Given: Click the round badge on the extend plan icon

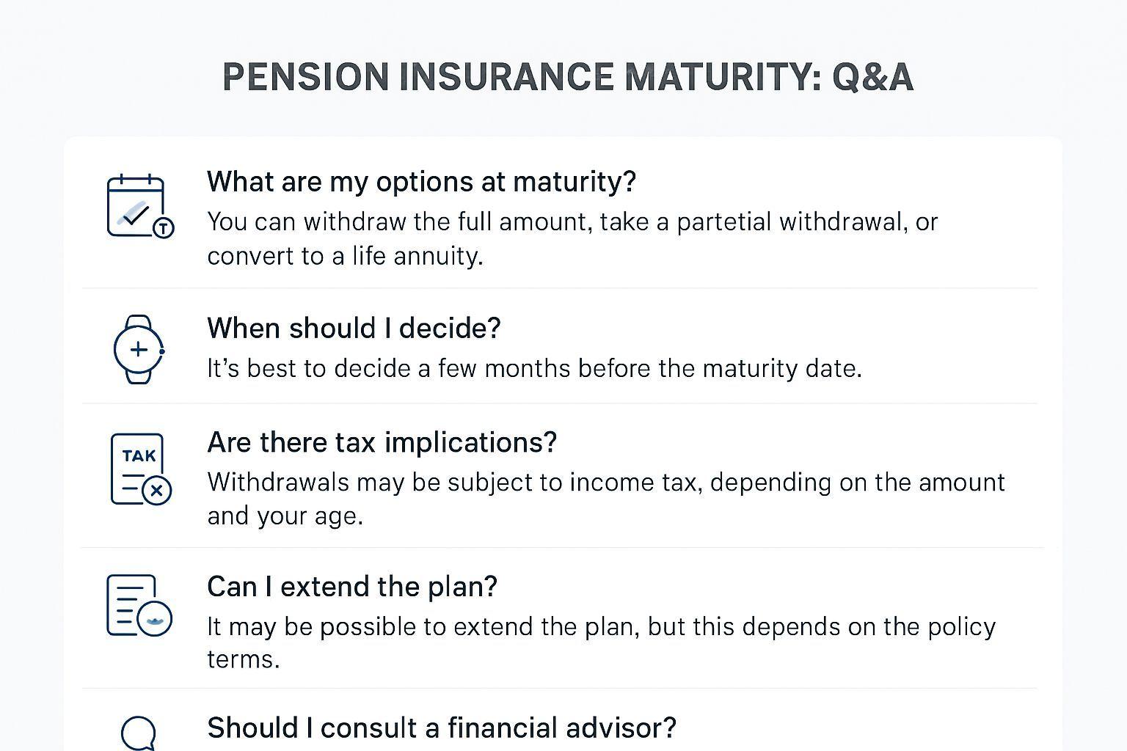Looking at the screenshot, I should click(x=155, y=619).
